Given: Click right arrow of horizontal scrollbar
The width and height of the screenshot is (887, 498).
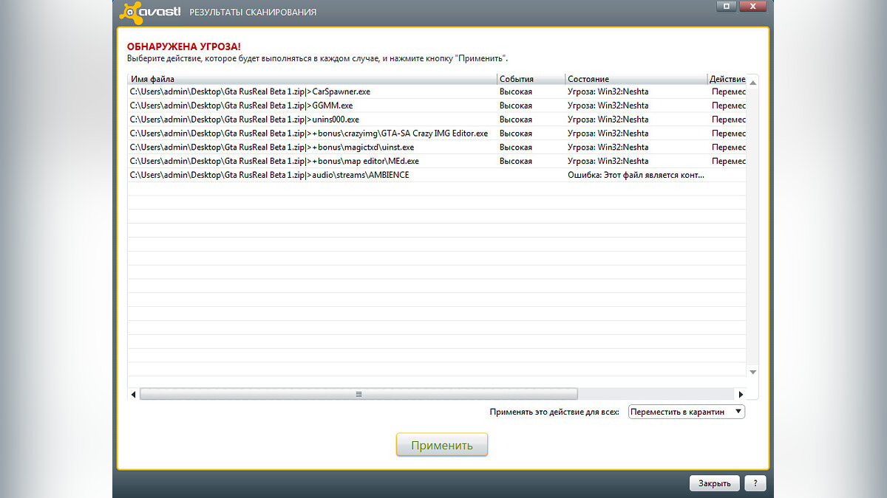Looking at the screenshot, I should tap(741, 394).
